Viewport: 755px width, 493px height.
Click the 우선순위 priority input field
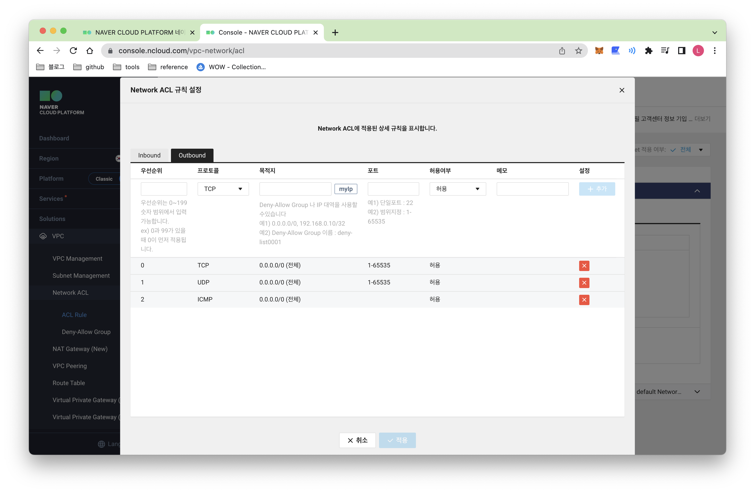[x=164, y=189]
